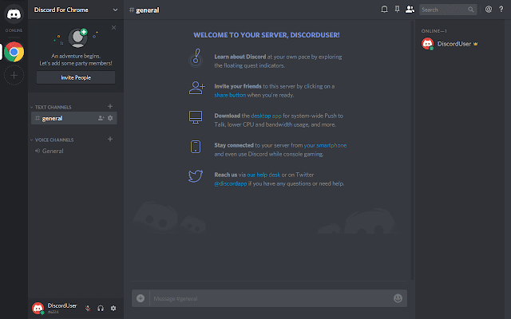Viewport: 511px width, 319px height.
Task: Open the share button link
Action: click(230, 95)
